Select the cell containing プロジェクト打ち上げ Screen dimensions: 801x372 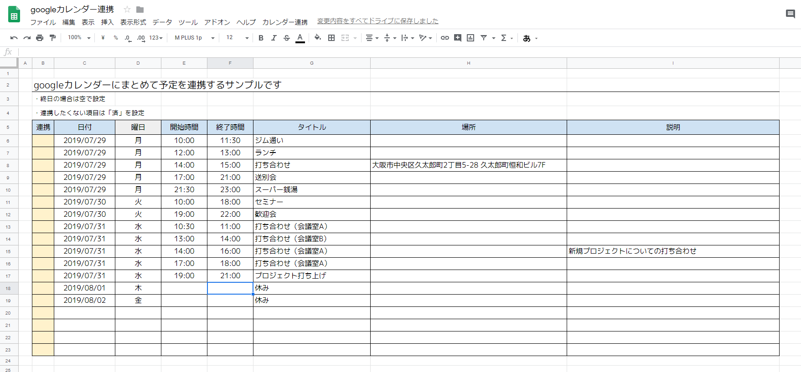tap(312, 275)
